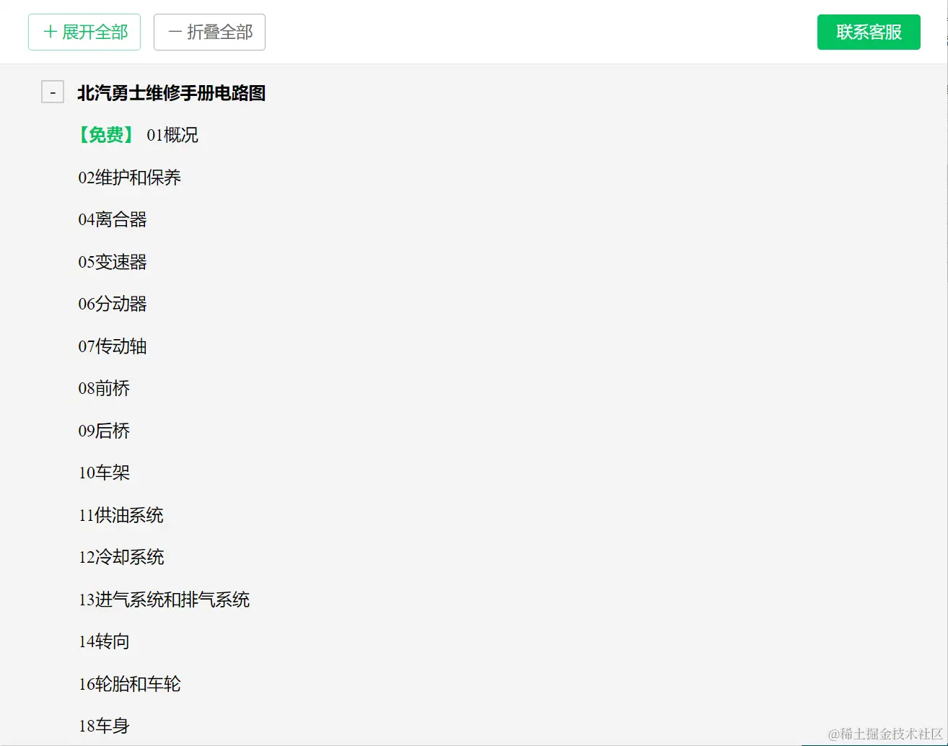Open chapter 12冷却系统

(x=120, y=557)
